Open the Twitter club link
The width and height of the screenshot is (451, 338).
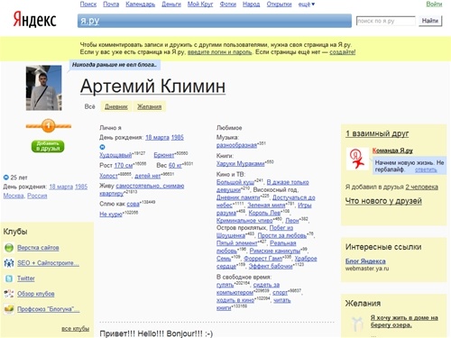[x=26, y=279]
